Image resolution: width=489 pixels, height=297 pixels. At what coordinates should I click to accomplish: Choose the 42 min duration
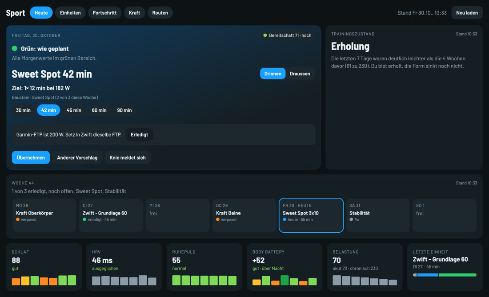pyautogui.click(x=48, y=110)
